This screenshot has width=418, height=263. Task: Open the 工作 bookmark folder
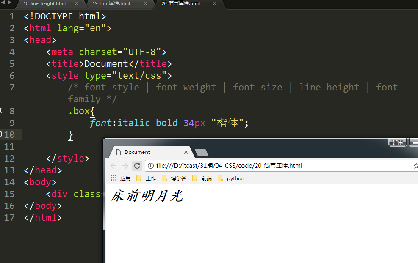[x=146, y=178]
